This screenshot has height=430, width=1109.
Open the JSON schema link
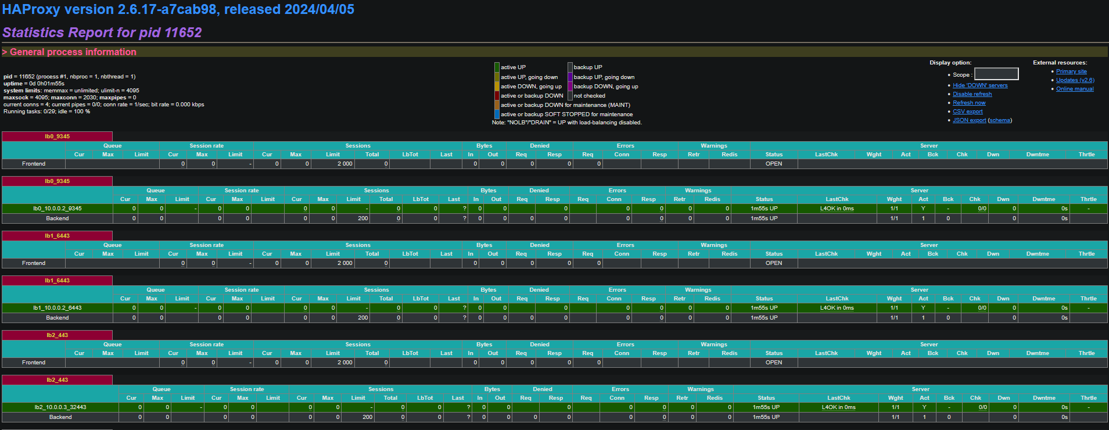(x=999, y=120)
